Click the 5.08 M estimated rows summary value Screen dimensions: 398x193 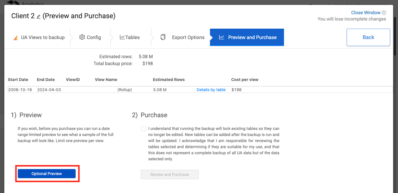(x=146, y=56)
